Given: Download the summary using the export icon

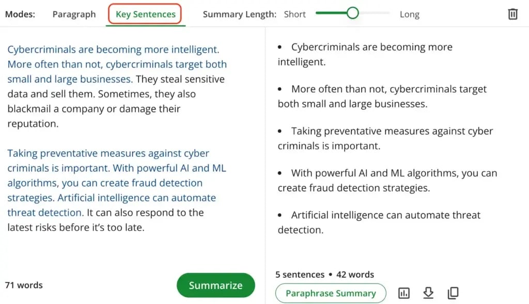Looking at the screenshot, I should coord(428,293).
